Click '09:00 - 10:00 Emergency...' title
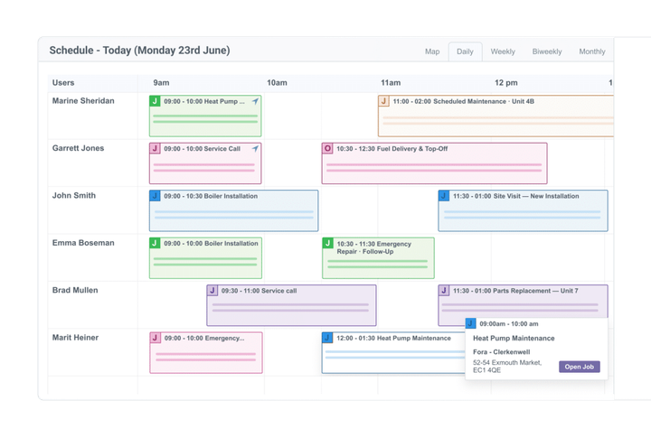 [204, 338]
